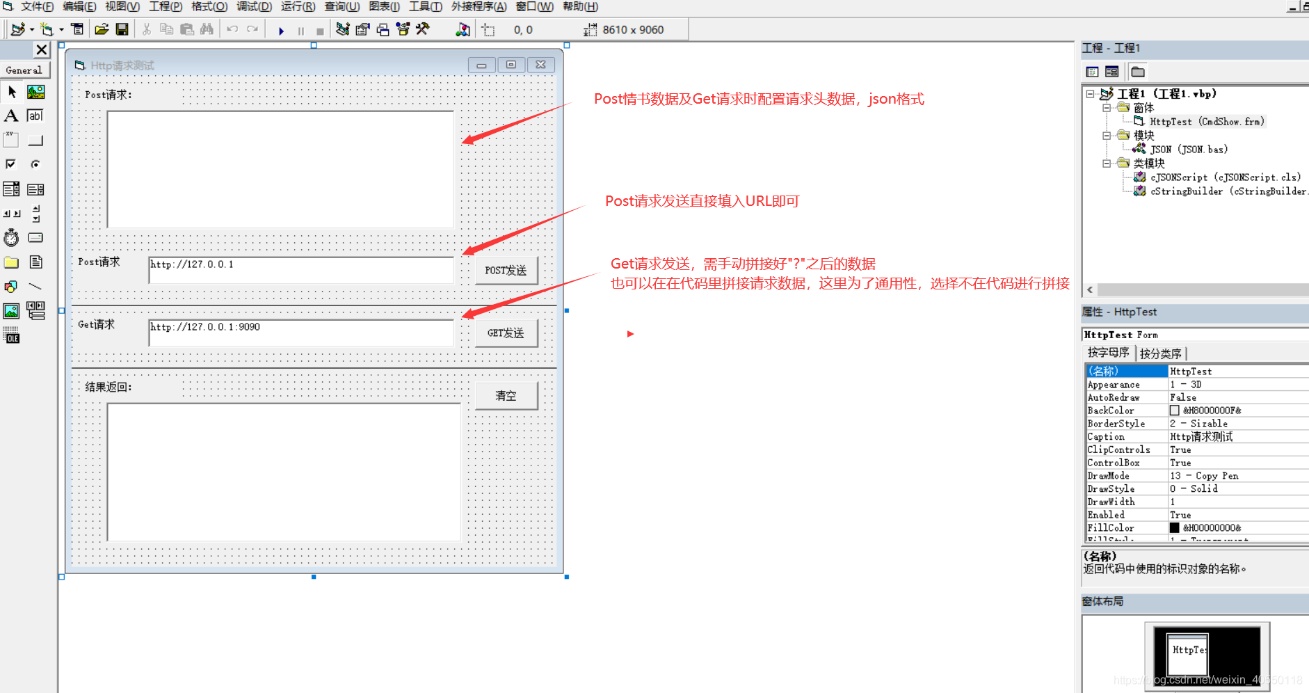Click View Code icon in project panel

[x=1092, y=72]
